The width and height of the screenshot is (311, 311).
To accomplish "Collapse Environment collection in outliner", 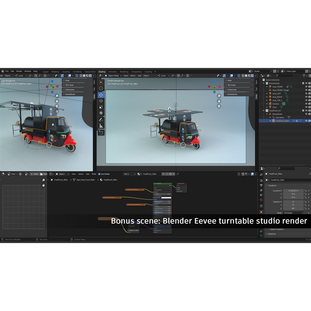I will [x=263, y=83].
